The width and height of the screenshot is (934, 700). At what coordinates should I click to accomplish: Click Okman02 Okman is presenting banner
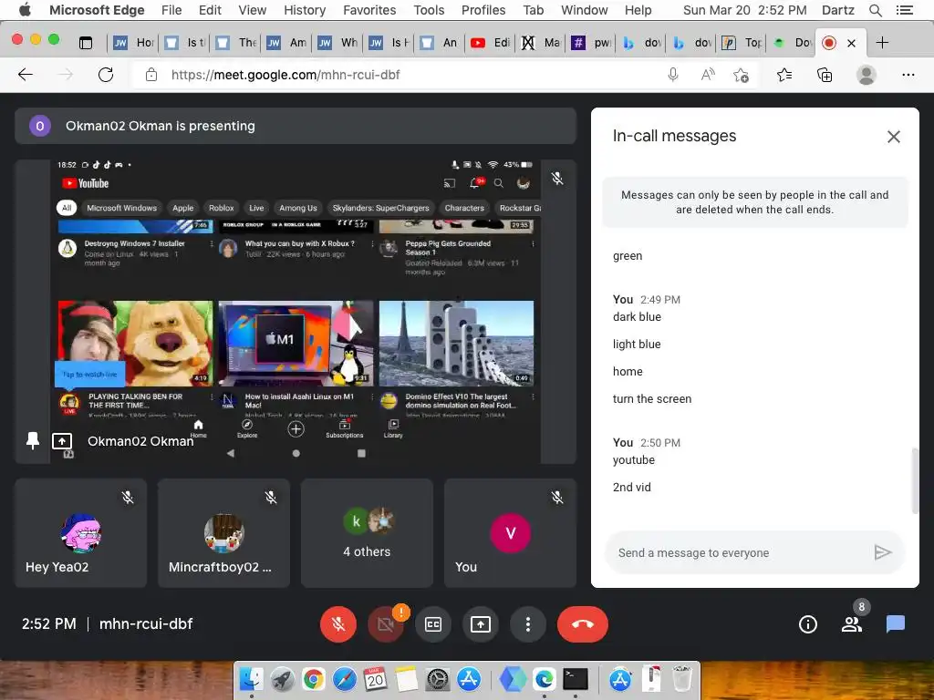[x=296, y=126]
